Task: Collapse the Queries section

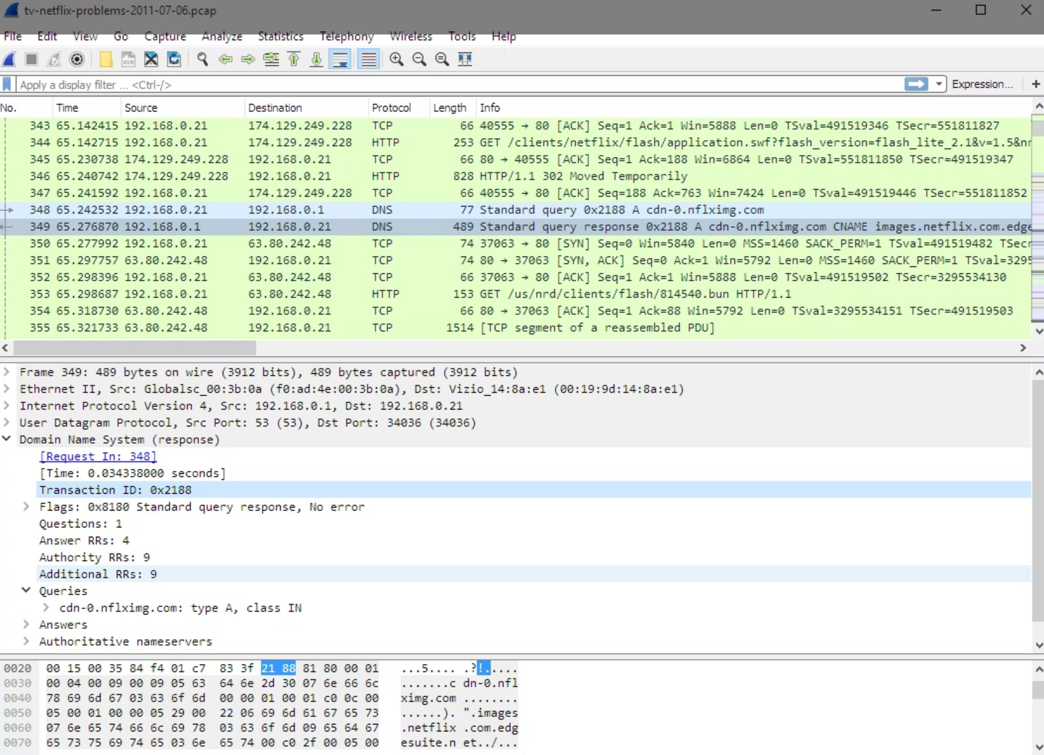Action: point(26,590)
